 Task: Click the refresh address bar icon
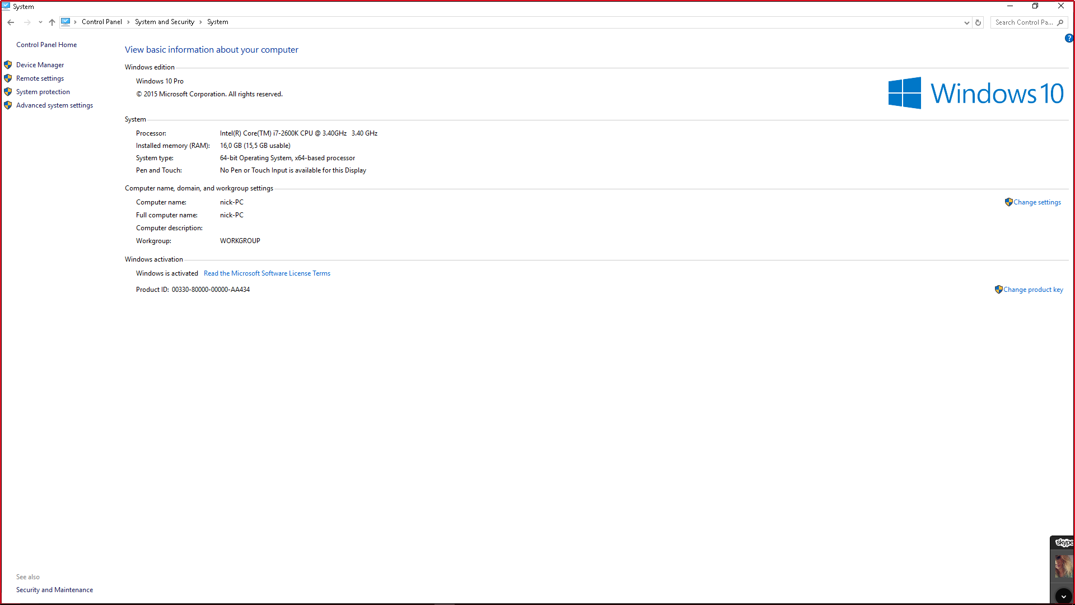pyautogui.click(x=978, y=22)
